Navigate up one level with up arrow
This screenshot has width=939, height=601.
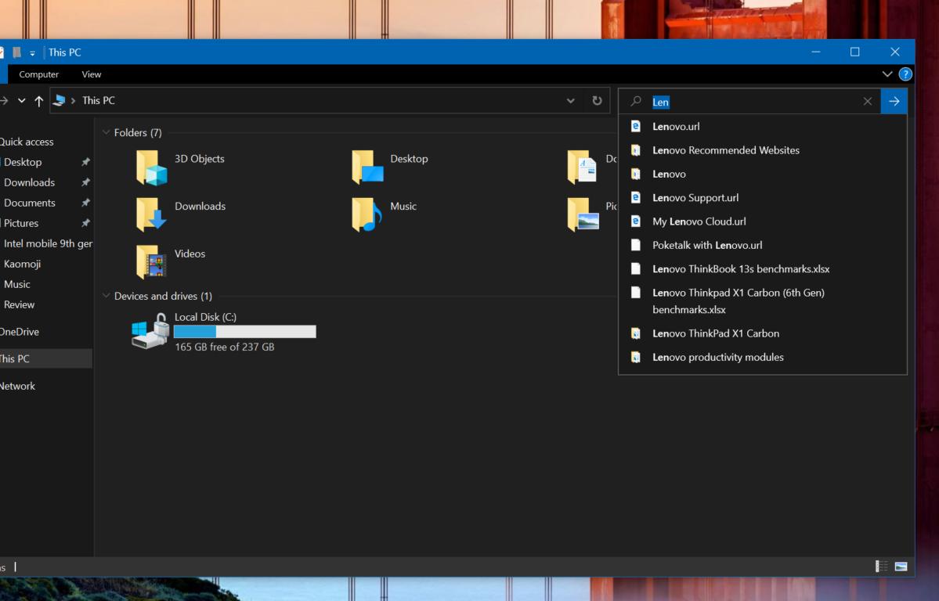tap(38, 101)
